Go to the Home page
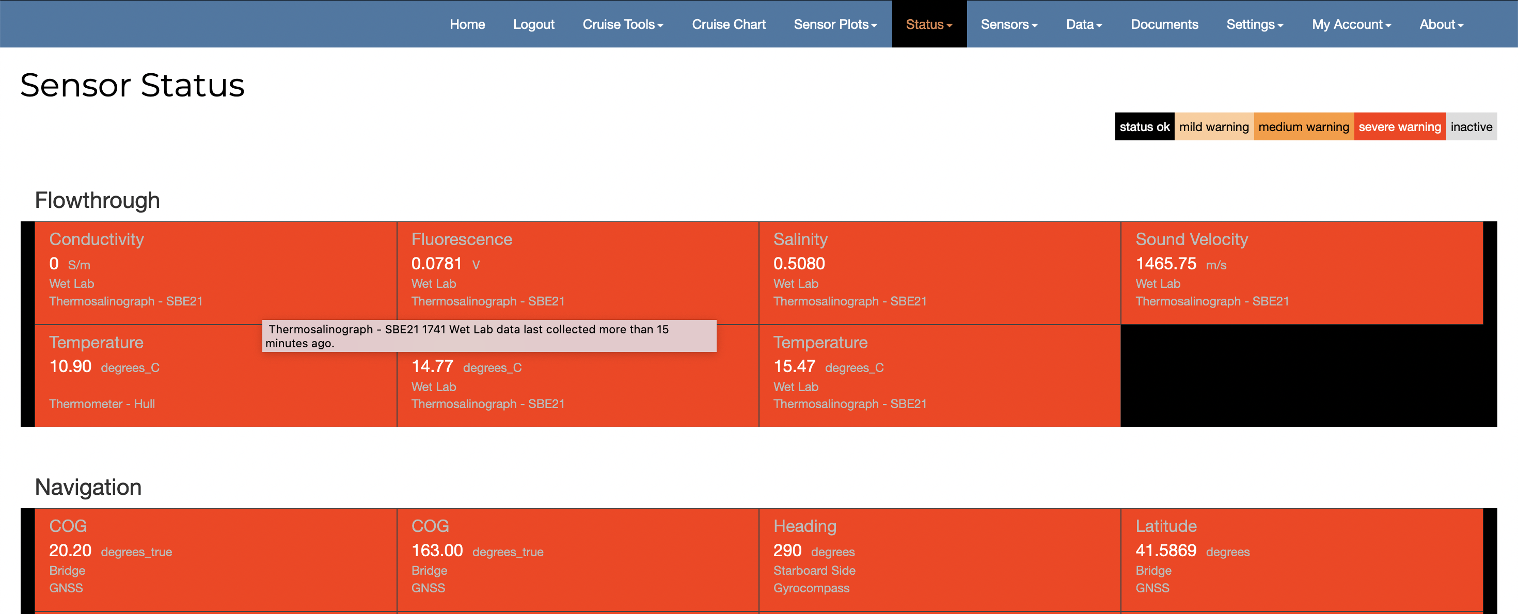1518x614 pixels. (x=467, y=24)
